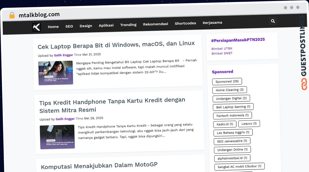Select the Sponsored (29) tag
The width and height of the screenshot is (309, 172).
tap(227, 81)
